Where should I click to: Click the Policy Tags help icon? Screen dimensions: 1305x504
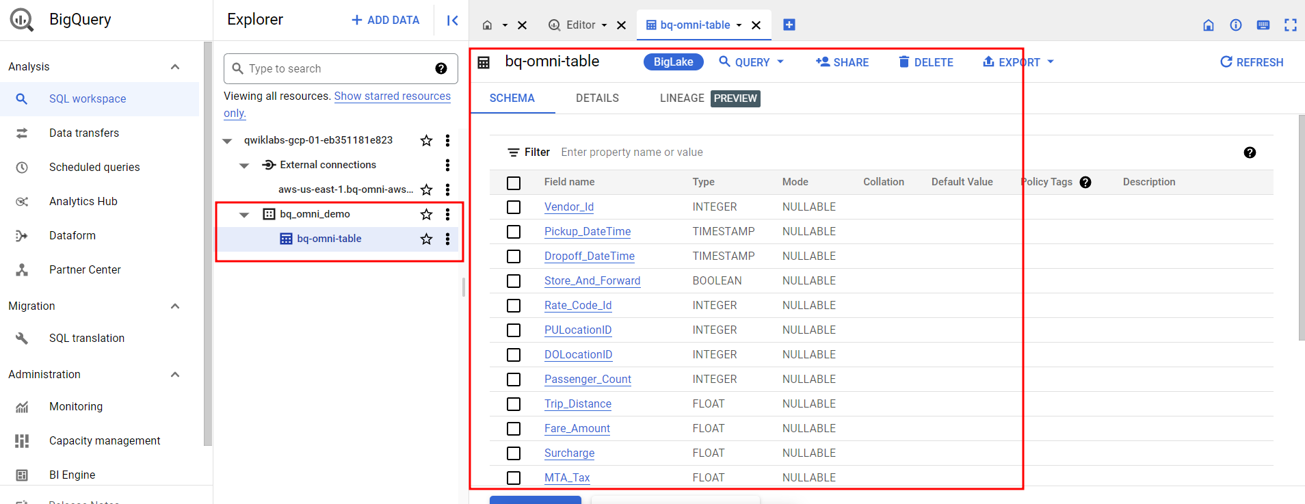[x=1085, y=183]
